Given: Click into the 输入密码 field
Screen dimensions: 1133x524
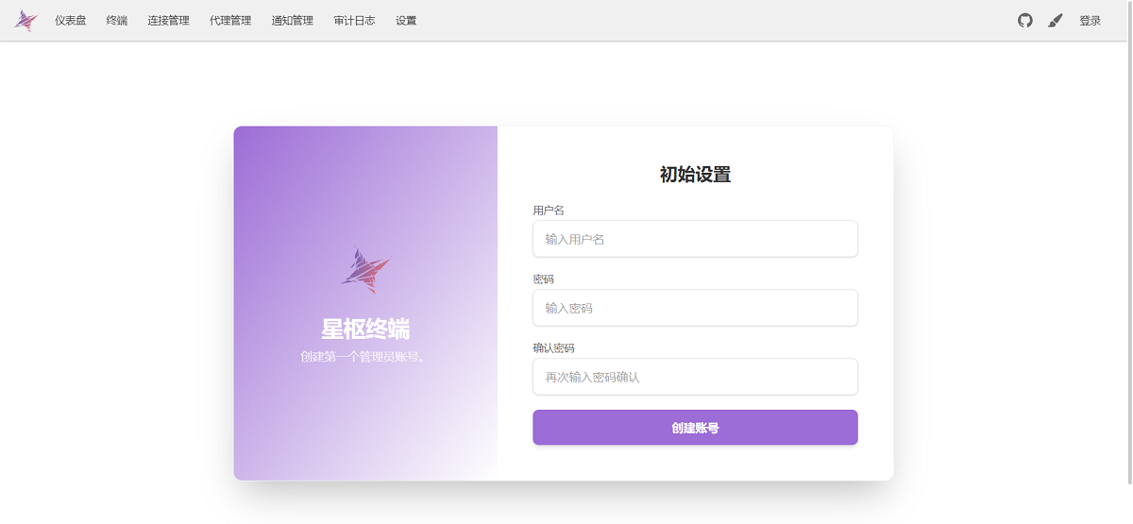Looking at the screenshot, I should pos(695,308).
